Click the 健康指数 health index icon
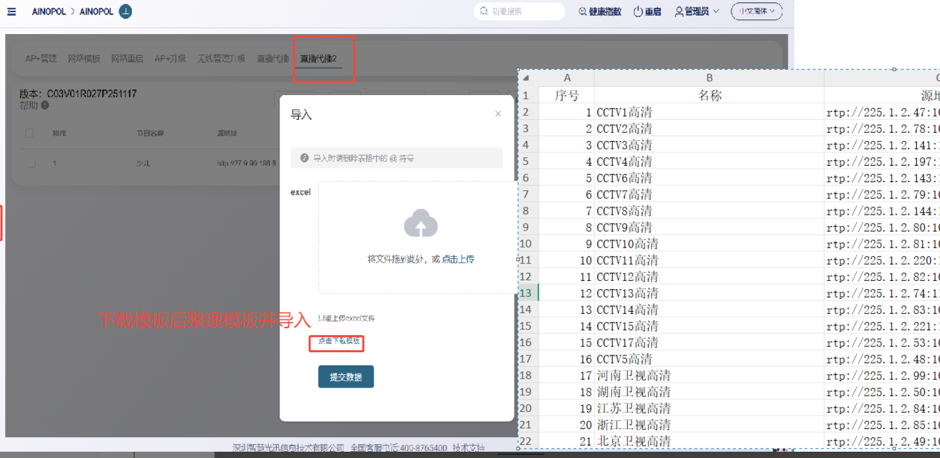 pyautogui.click(x=583, y=11)
